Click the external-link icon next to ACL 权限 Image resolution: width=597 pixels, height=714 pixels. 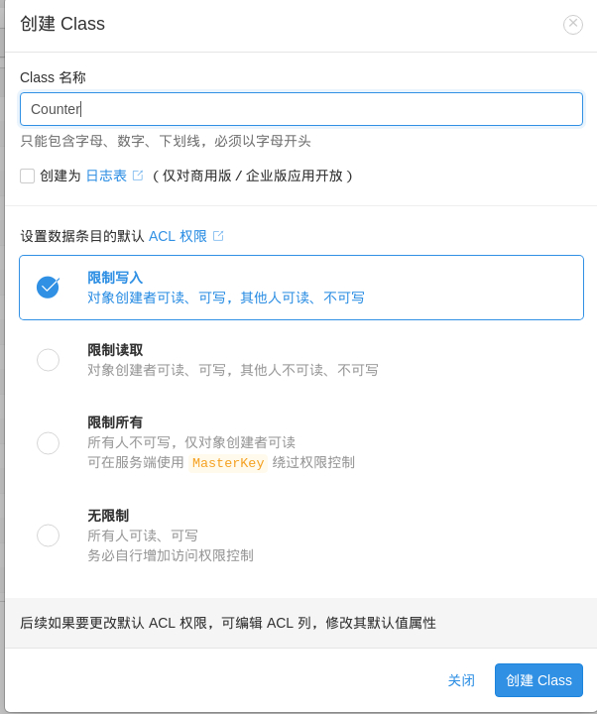coord(218,236)
